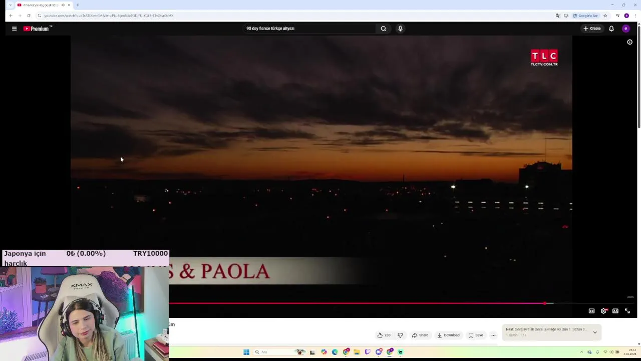Open the taskbar clock and date

pyautogui.click(x=629, y=352)
